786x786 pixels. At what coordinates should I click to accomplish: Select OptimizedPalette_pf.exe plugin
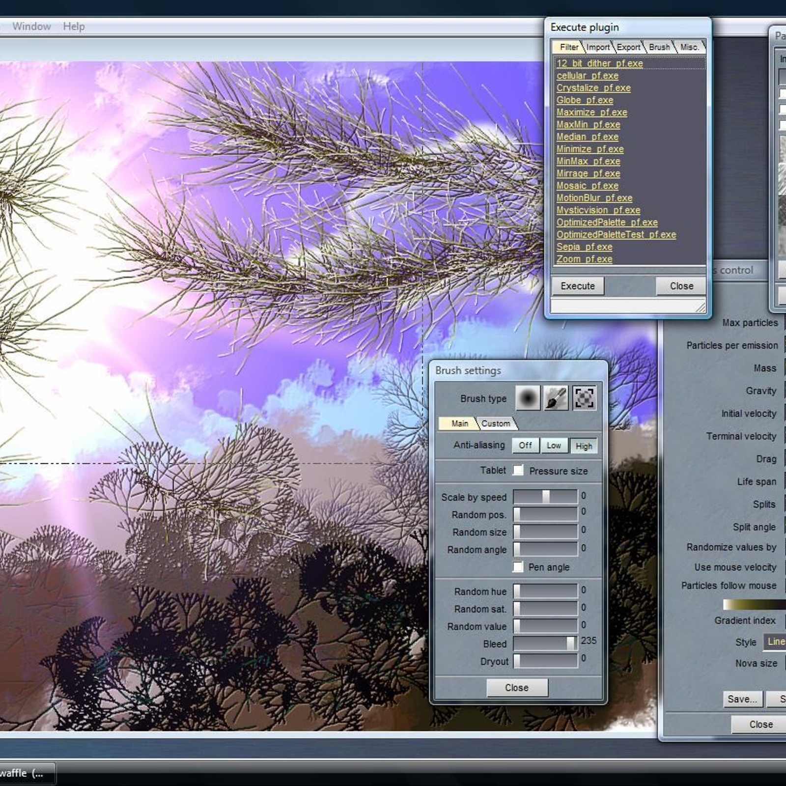pos(607,223)
